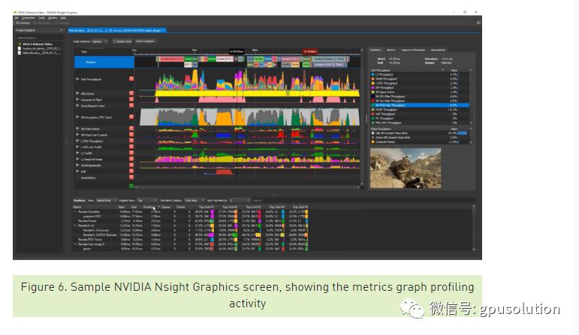Click red icon on Compute In Flight row
The width and height of the screenshot is (579, 335).
pos(131,100)
